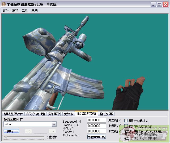Click the next frame >> button
170x143 pixels.
point(52,131)
